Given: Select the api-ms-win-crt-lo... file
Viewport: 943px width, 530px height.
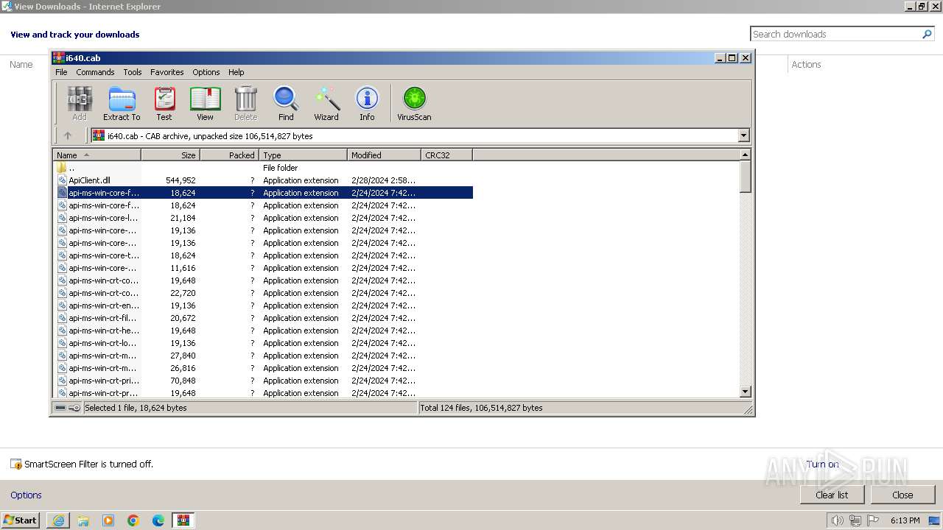Looking at the screenshot, I should point(263,343).
